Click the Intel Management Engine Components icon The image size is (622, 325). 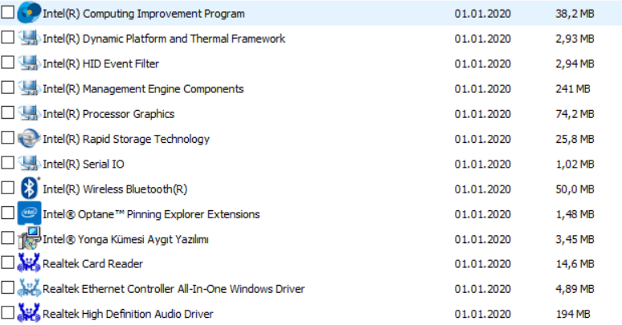(29, 88)
